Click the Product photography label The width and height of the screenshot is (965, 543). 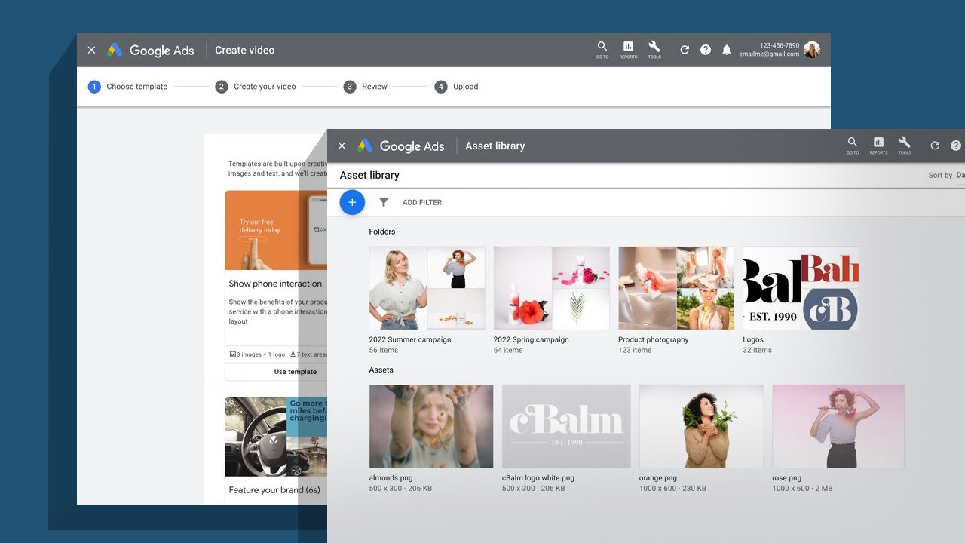(654, 340)
